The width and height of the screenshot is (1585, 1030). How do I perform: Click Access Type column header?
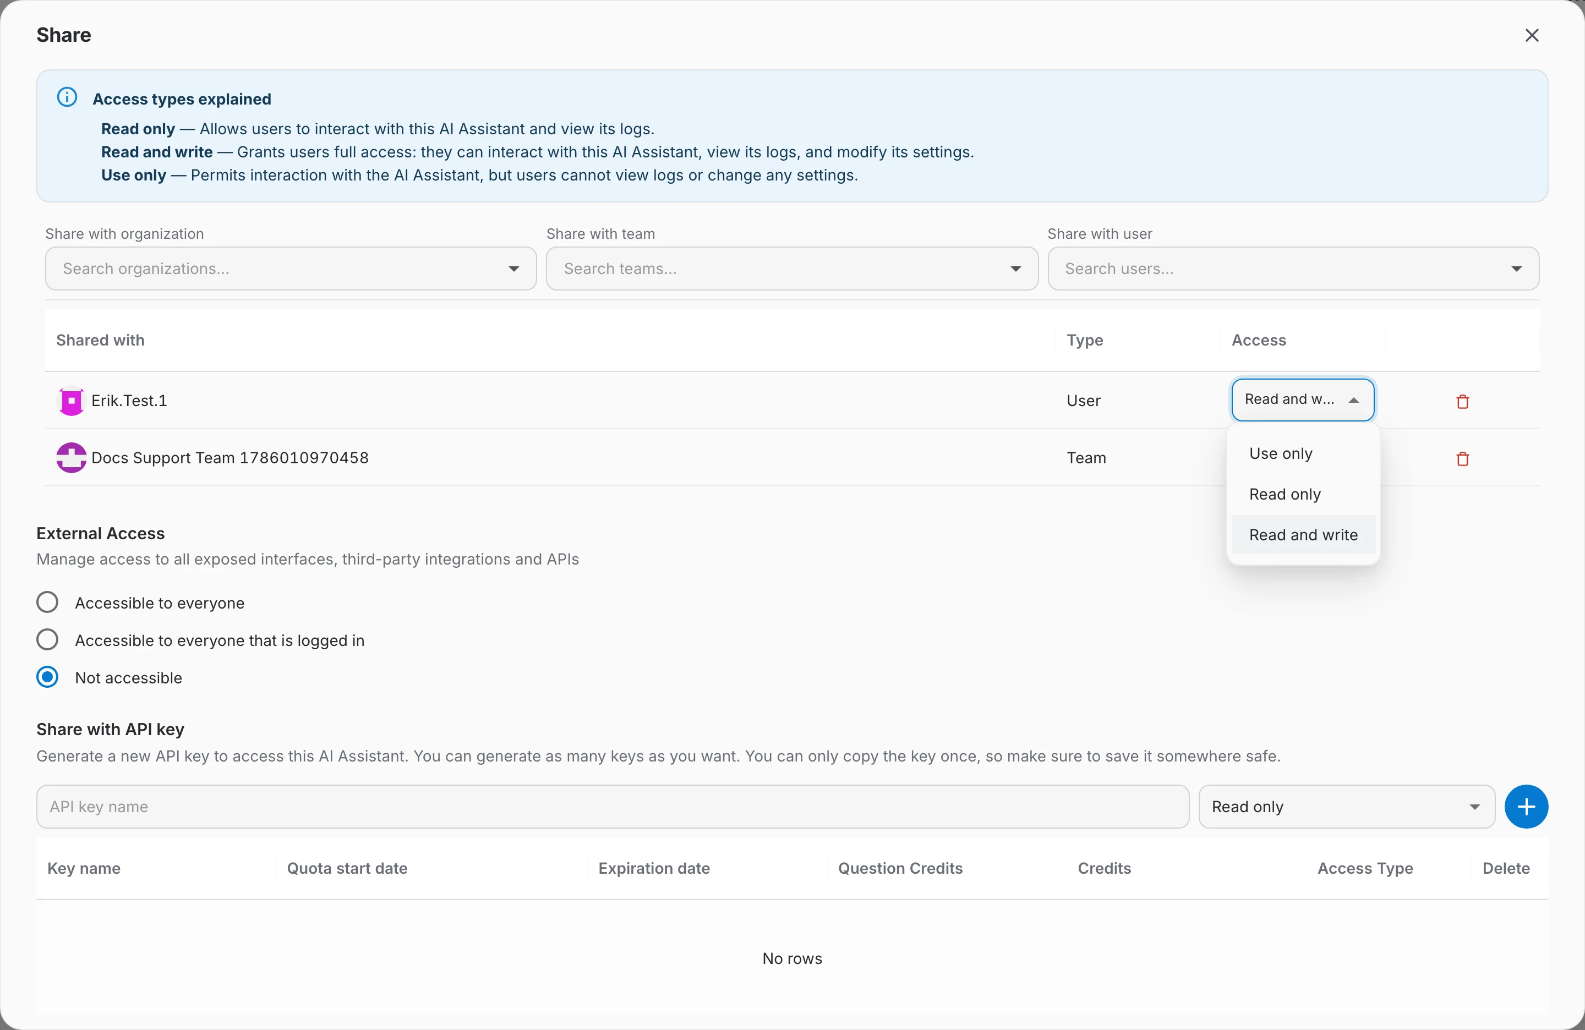click(1365, 868)
